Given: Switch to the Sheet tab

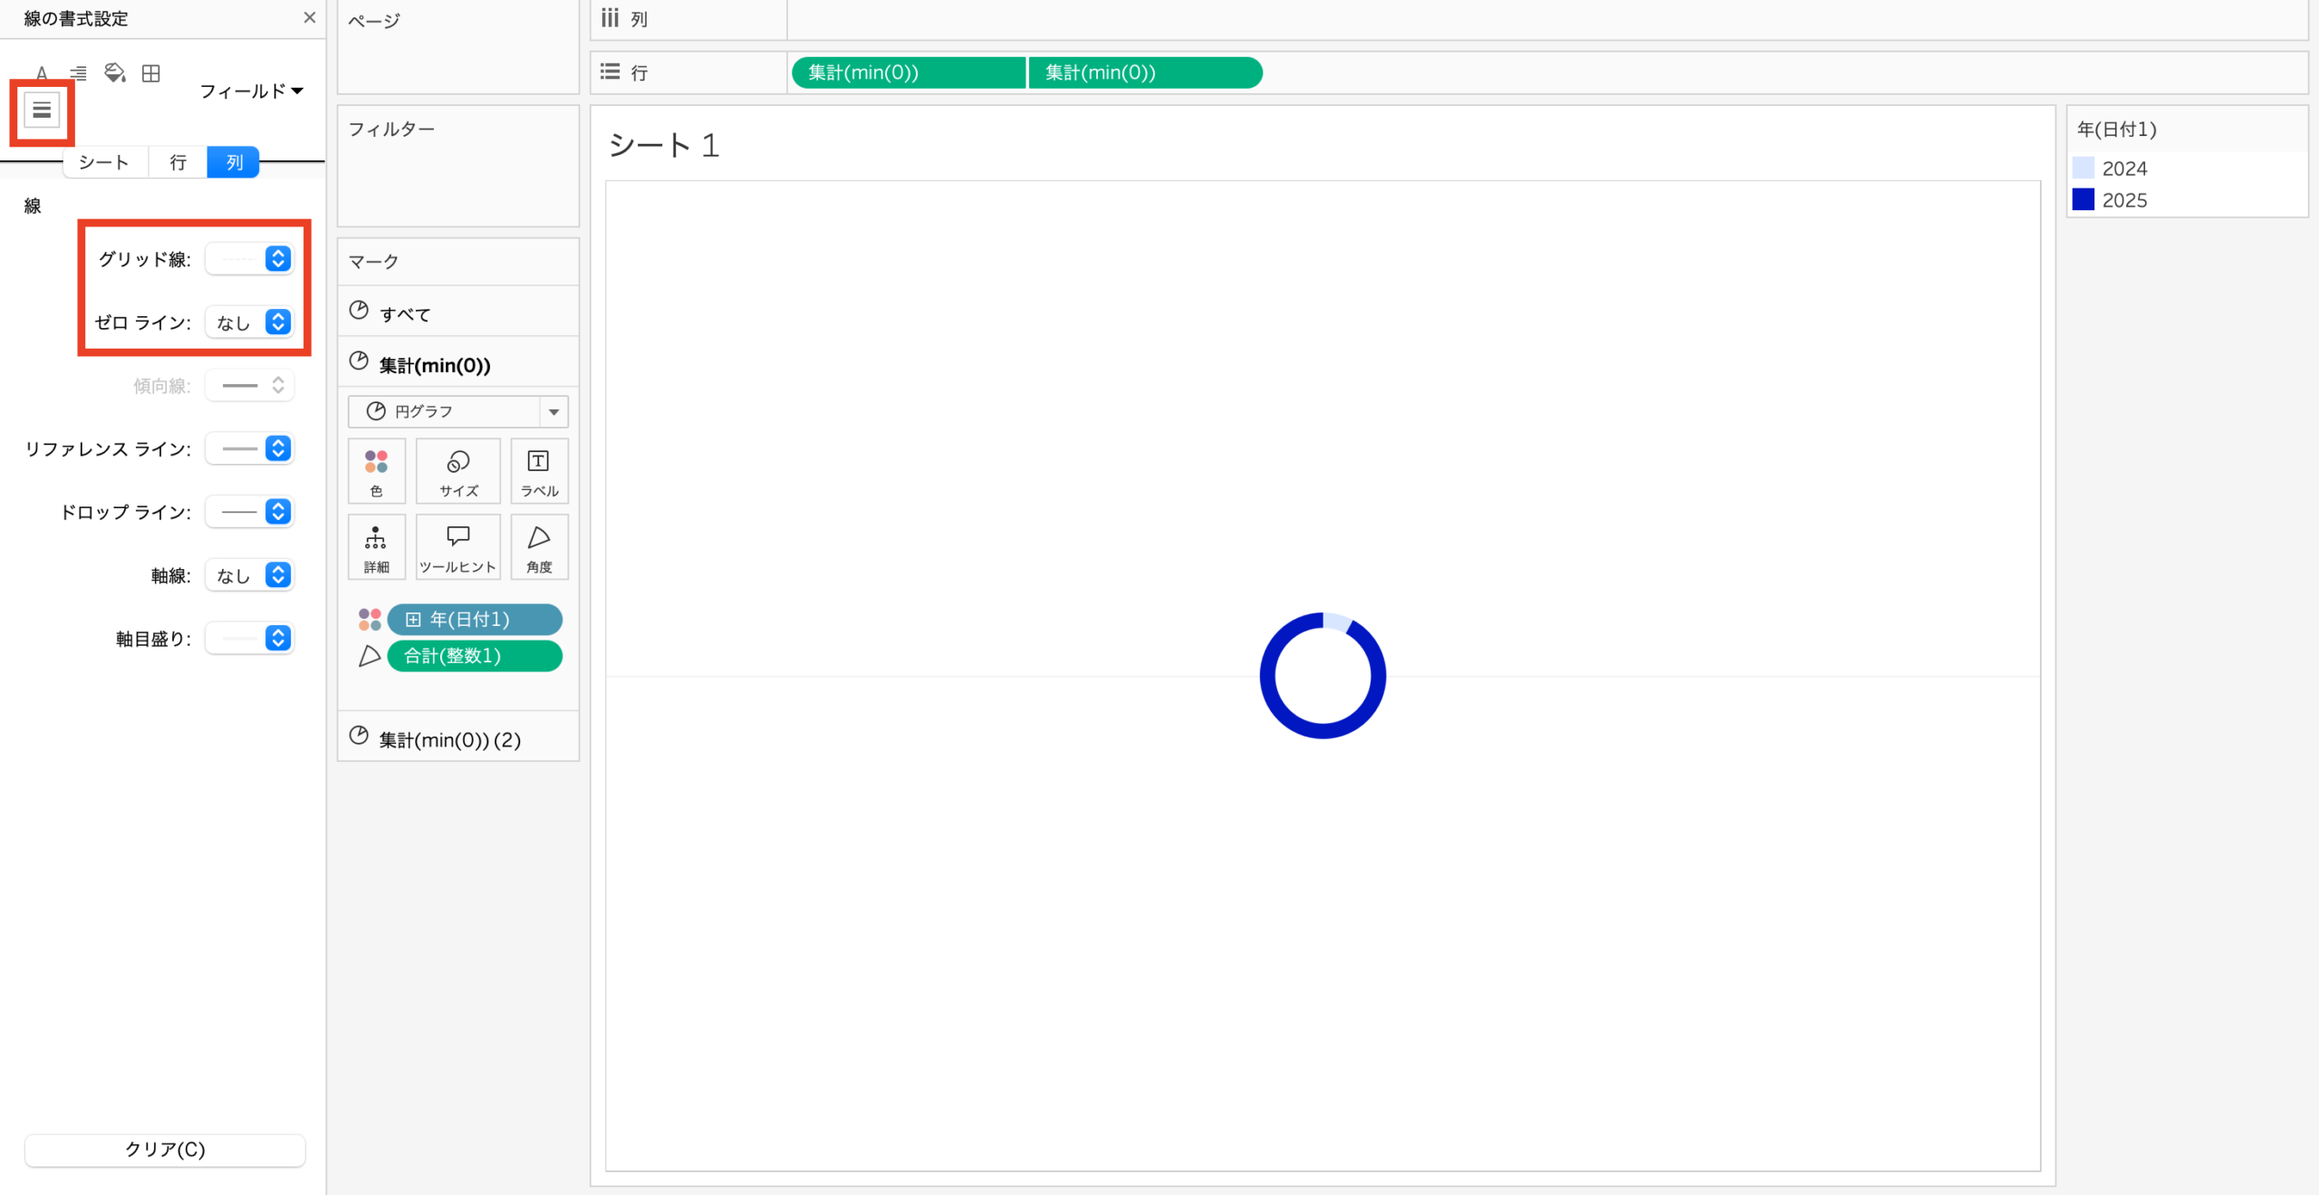Looking at the screenshot, I should (104, 162).
